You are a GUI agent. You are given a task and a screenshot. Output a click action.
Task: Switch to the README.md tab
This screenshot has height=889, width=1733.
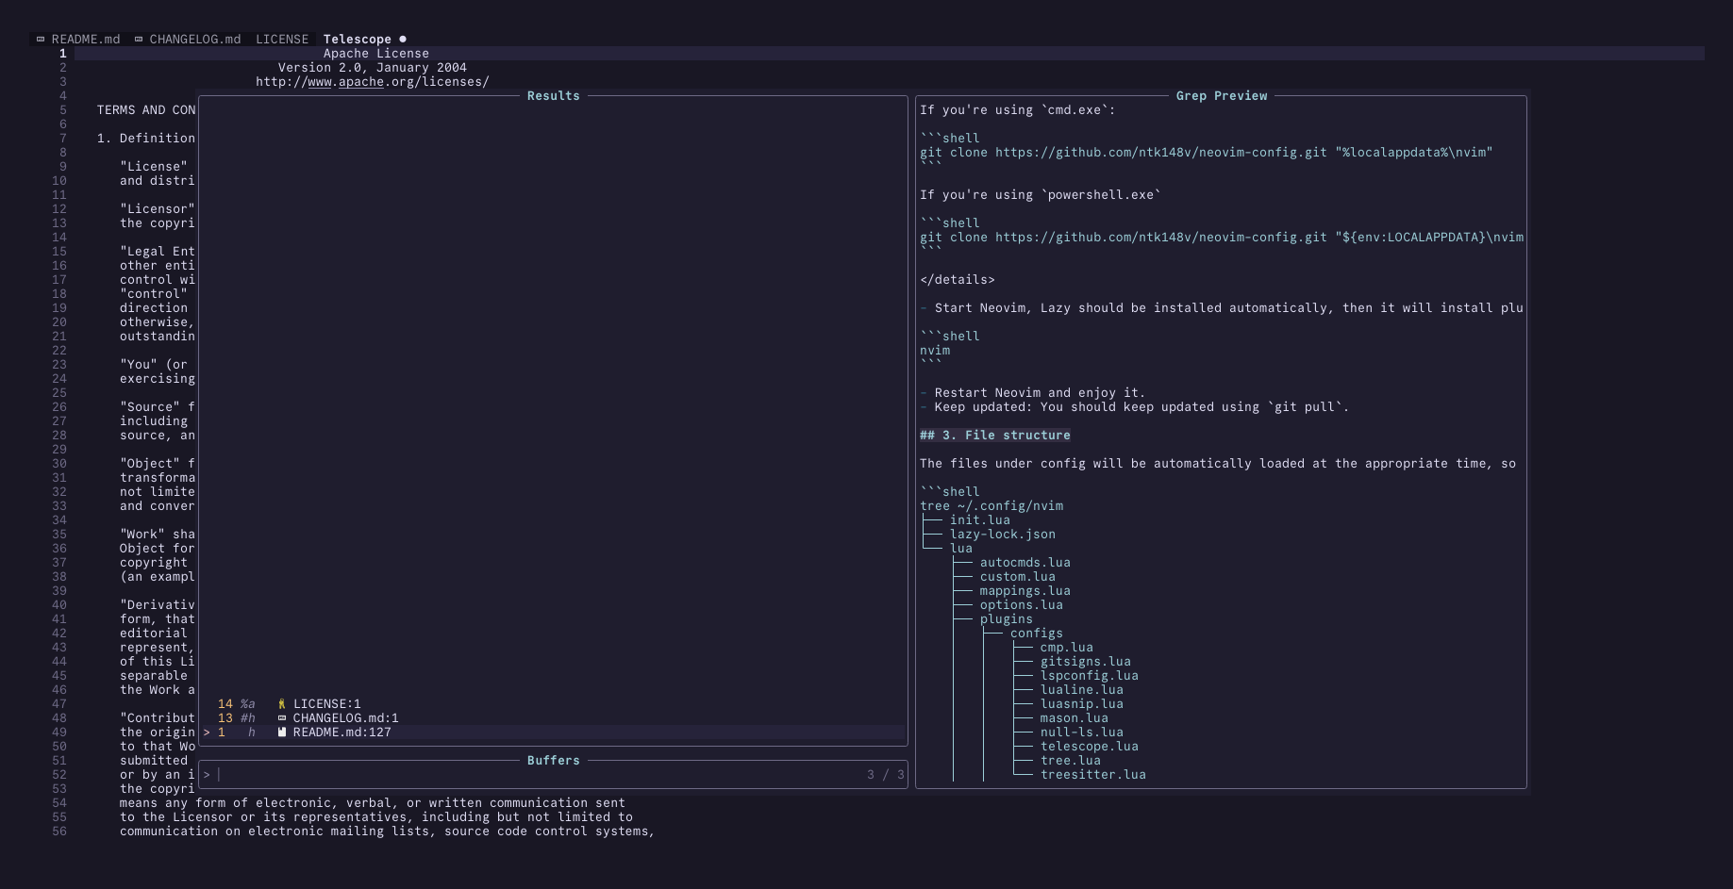(x=85, y=40)
